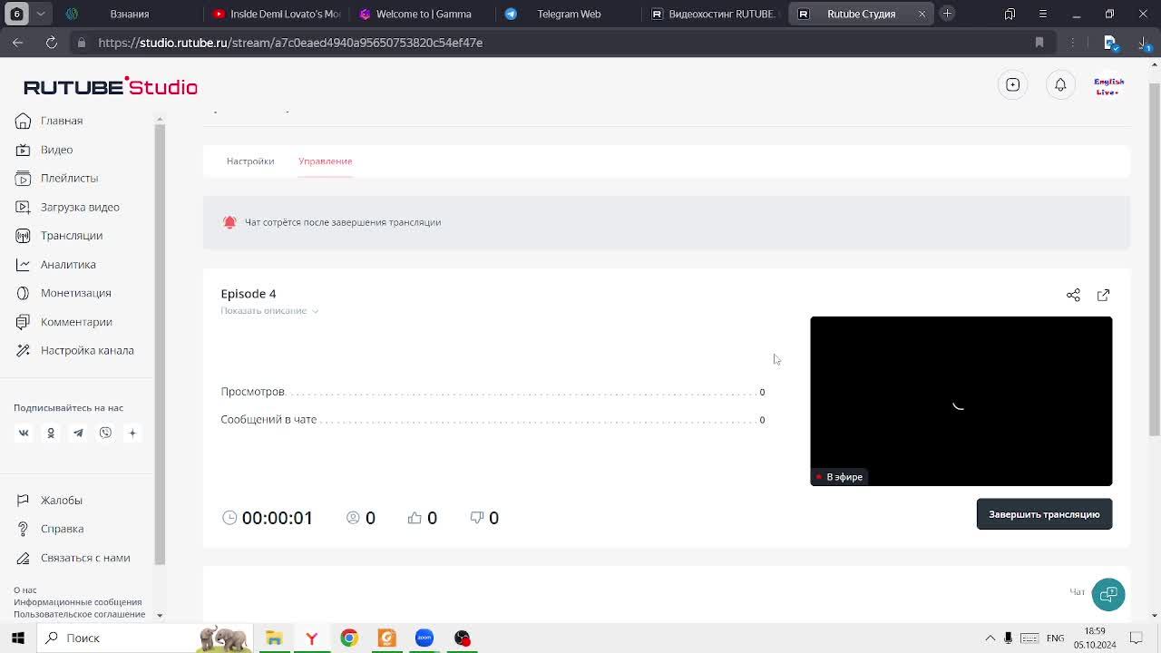Click the page vertical scrollbar

[1154, 258]
